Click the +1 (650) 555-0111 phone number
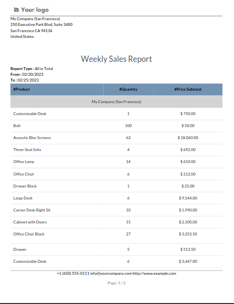The width and height of the screenshot is (234, 304). [73, 273]
